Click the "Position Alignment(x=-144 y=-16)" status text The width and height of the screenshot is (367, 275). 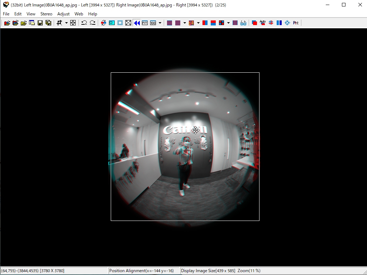click(142, 271)
